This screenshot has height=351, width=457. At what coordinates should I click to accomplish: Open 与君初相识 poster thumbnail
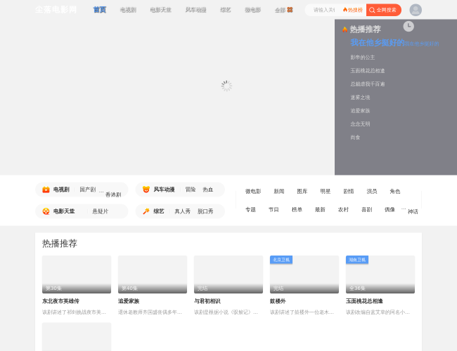pos(228,274)
